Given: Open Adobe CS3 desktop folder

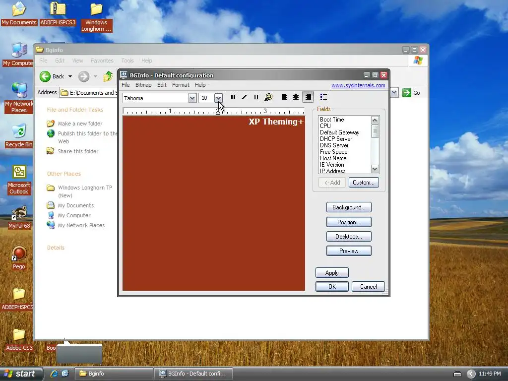Looking at the screenshot, I should tap(19, 339).
